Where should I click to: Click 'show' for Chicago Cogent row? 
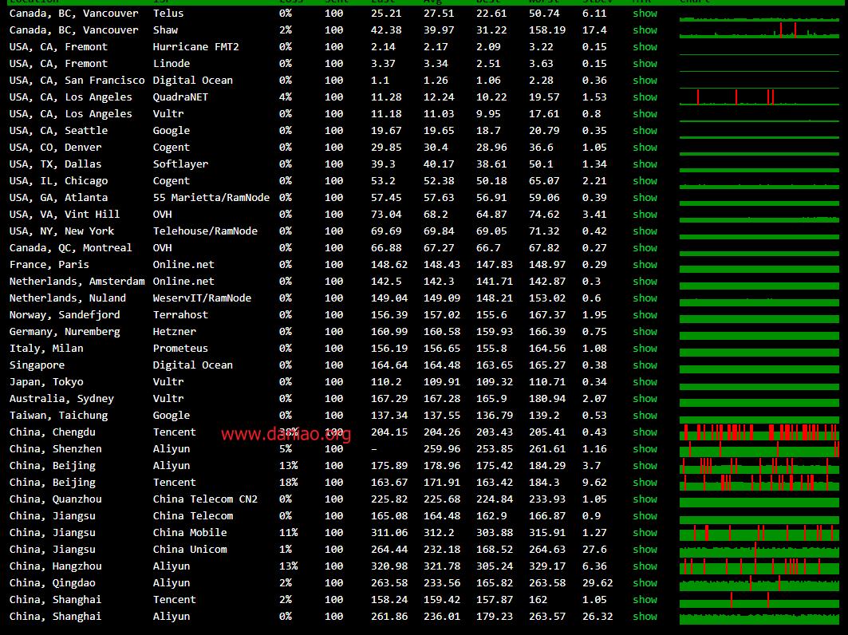pos(645,181)
